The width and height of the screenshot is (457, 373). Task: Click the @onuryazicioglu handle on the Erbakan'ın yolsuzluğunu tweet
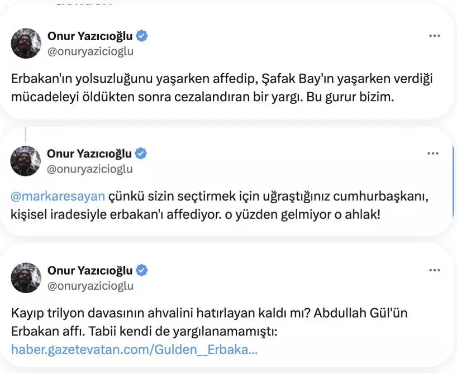(x=90, y=51)
